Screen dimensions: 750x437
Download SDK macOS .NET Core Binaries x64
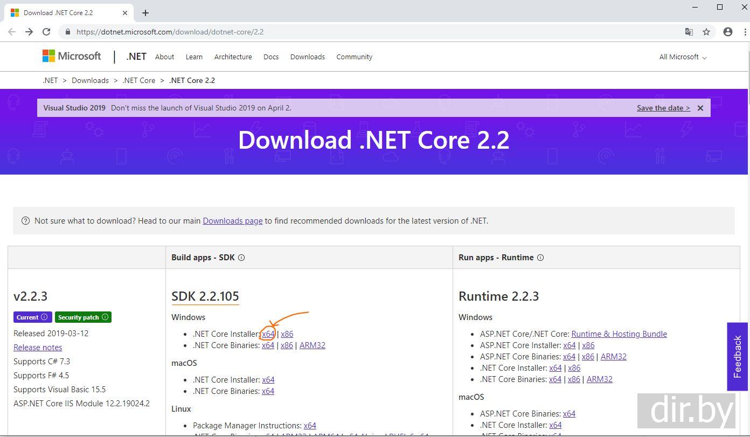(268, 391)
